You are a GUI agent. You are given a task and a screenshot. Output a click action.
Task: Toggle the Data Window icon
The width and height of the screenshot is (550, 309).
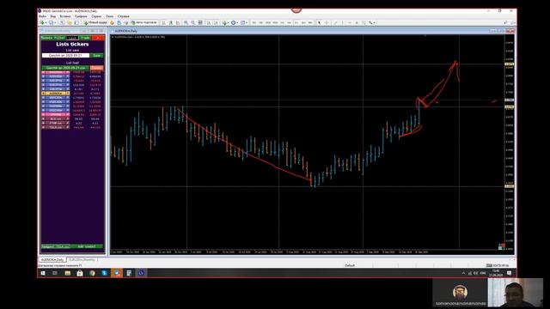pos(70,23)
